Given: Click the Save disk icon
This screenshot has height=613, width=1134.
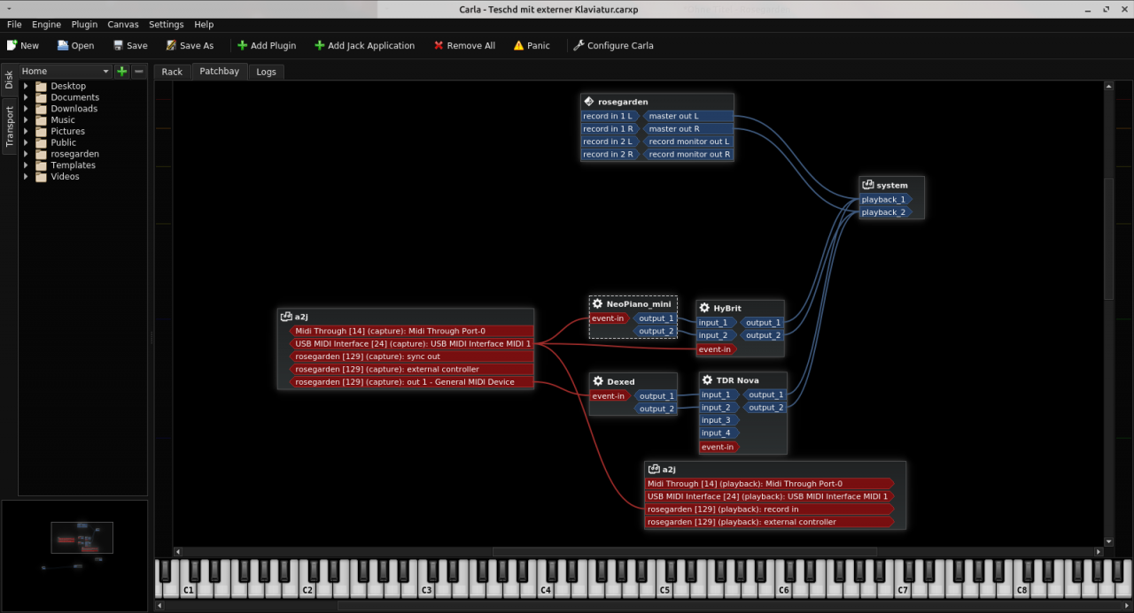Looking at the screenshot, I should (118, 45).
